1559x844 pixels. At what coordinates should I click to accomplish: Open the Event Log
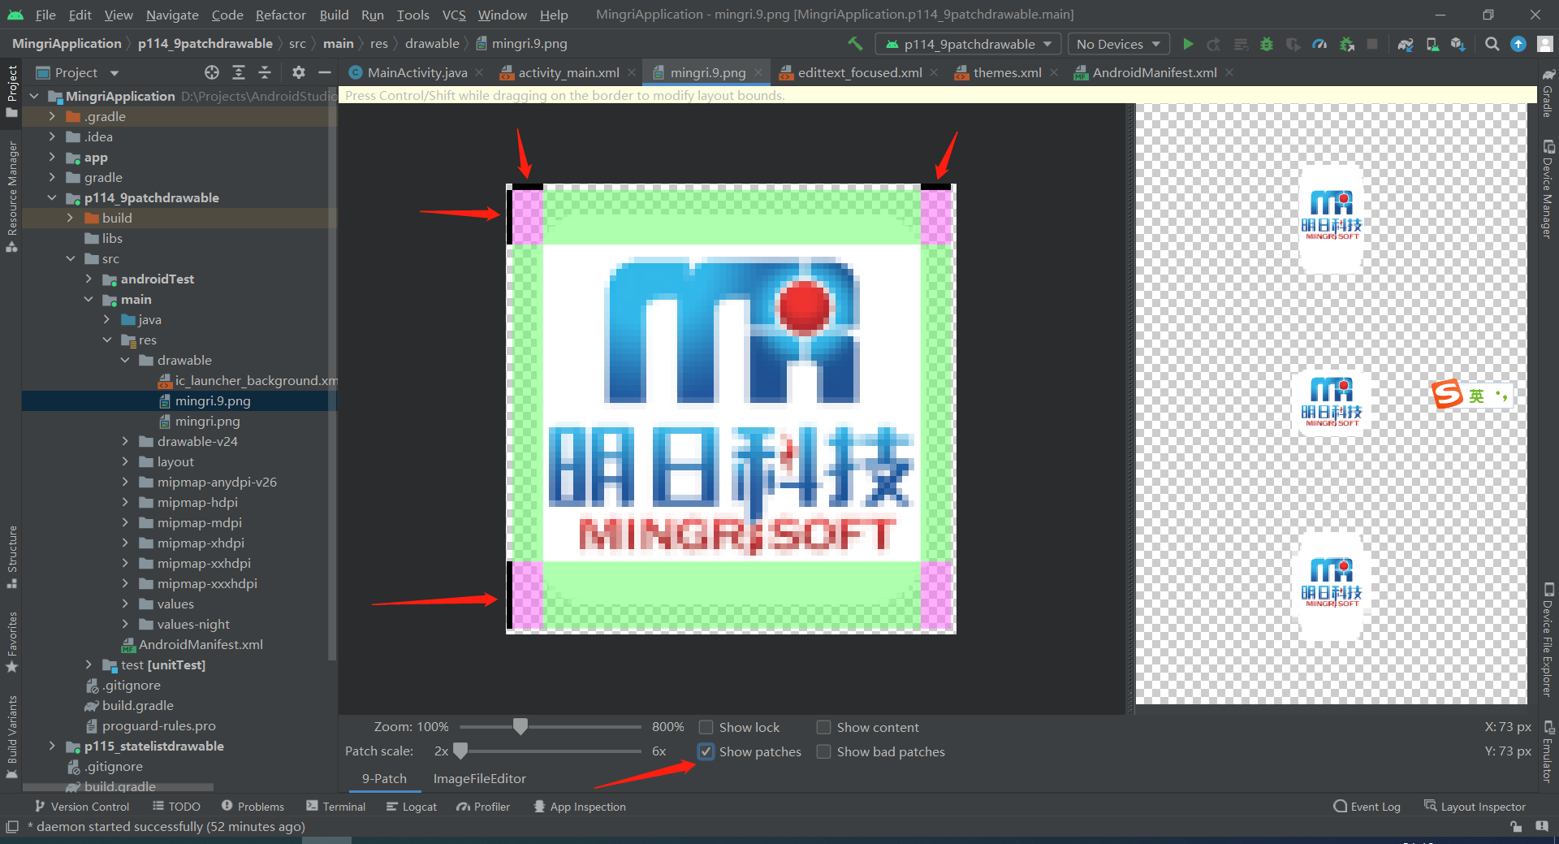point(1367,807)
